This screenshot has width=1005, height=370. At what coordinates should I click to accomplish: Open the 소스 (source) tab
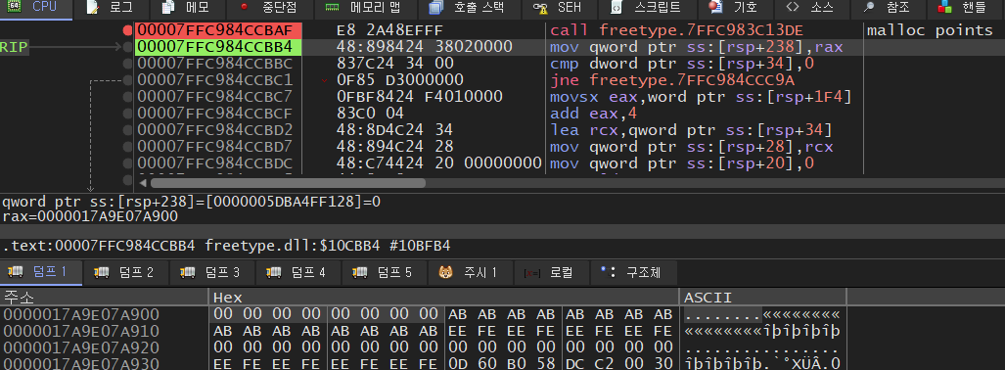click(x=810, y=8)
